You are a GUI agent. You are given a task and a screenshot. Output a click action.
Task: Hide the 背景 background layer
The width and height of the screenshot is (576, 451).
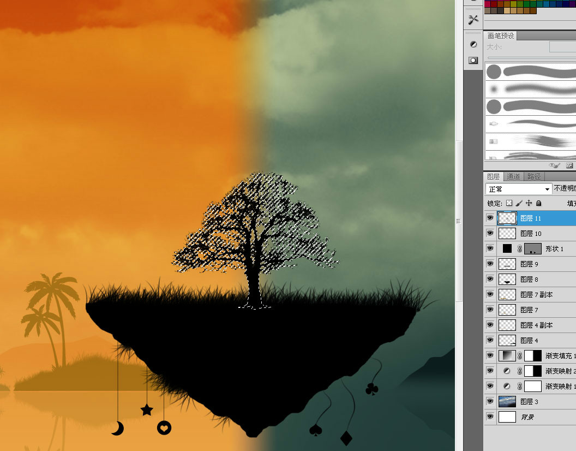pos(490,417)
